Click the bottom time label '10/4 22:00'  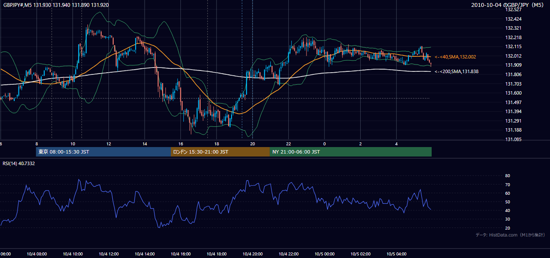[288, 254]
